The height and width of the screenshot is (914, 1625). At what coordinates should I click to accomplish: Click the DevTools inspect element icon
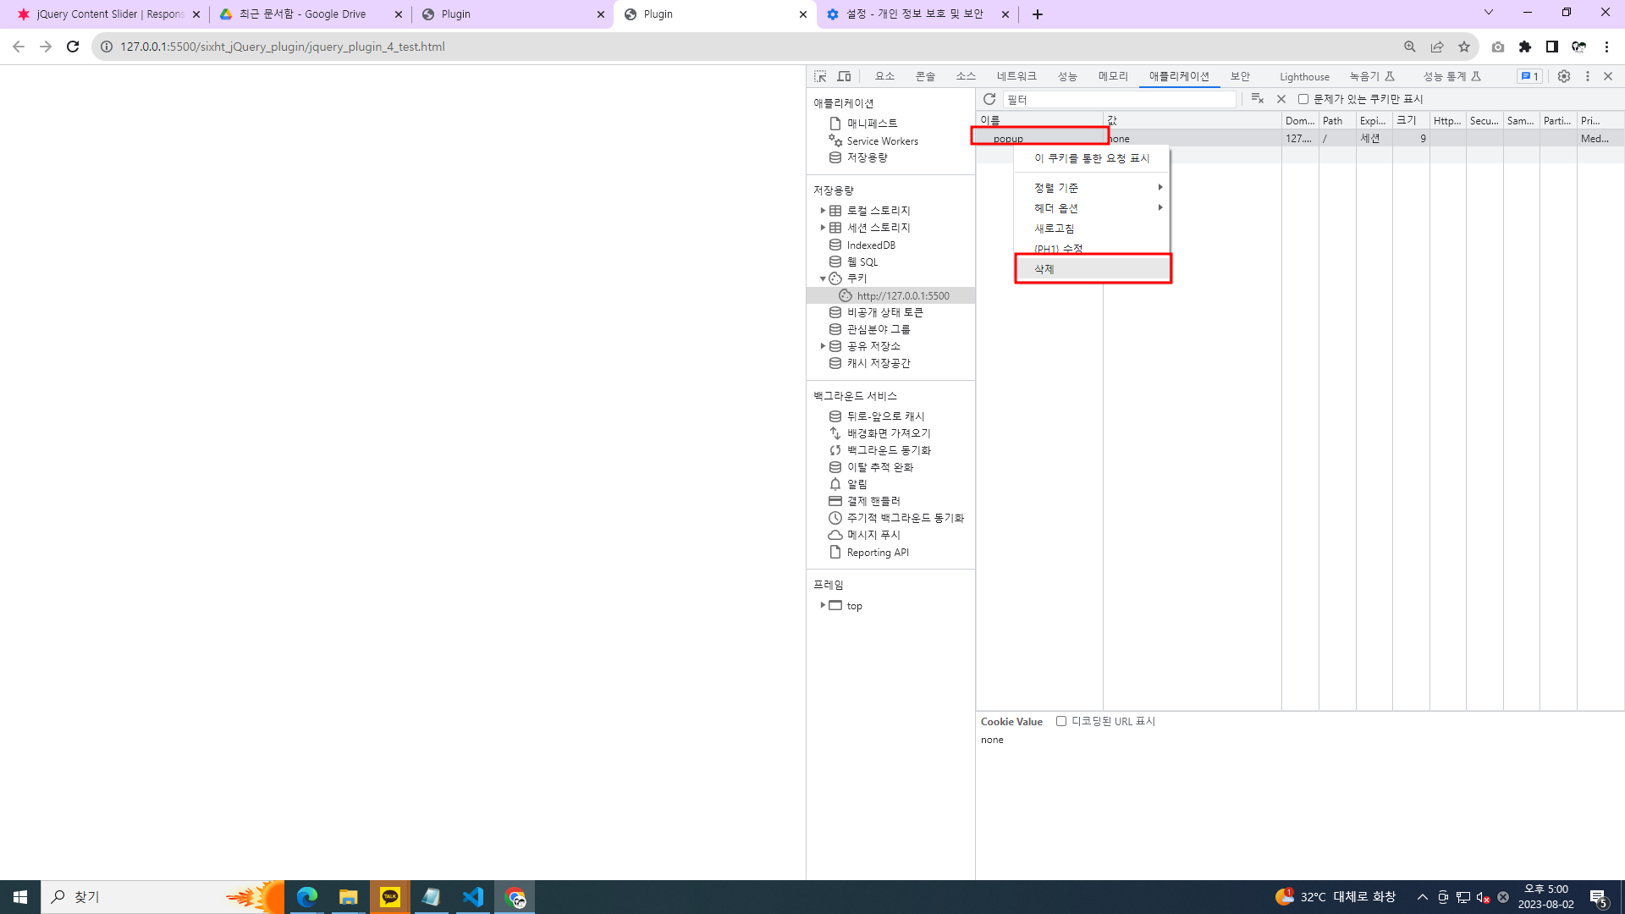820,76
